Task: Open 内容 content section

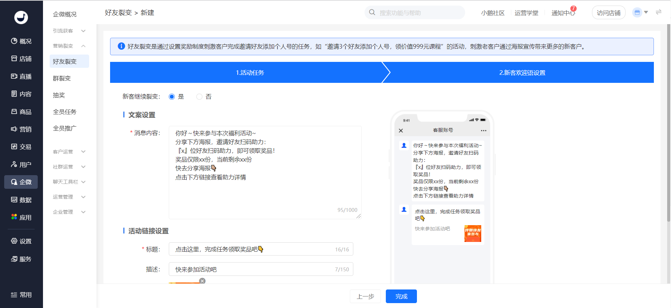Action: click(21, 94)
